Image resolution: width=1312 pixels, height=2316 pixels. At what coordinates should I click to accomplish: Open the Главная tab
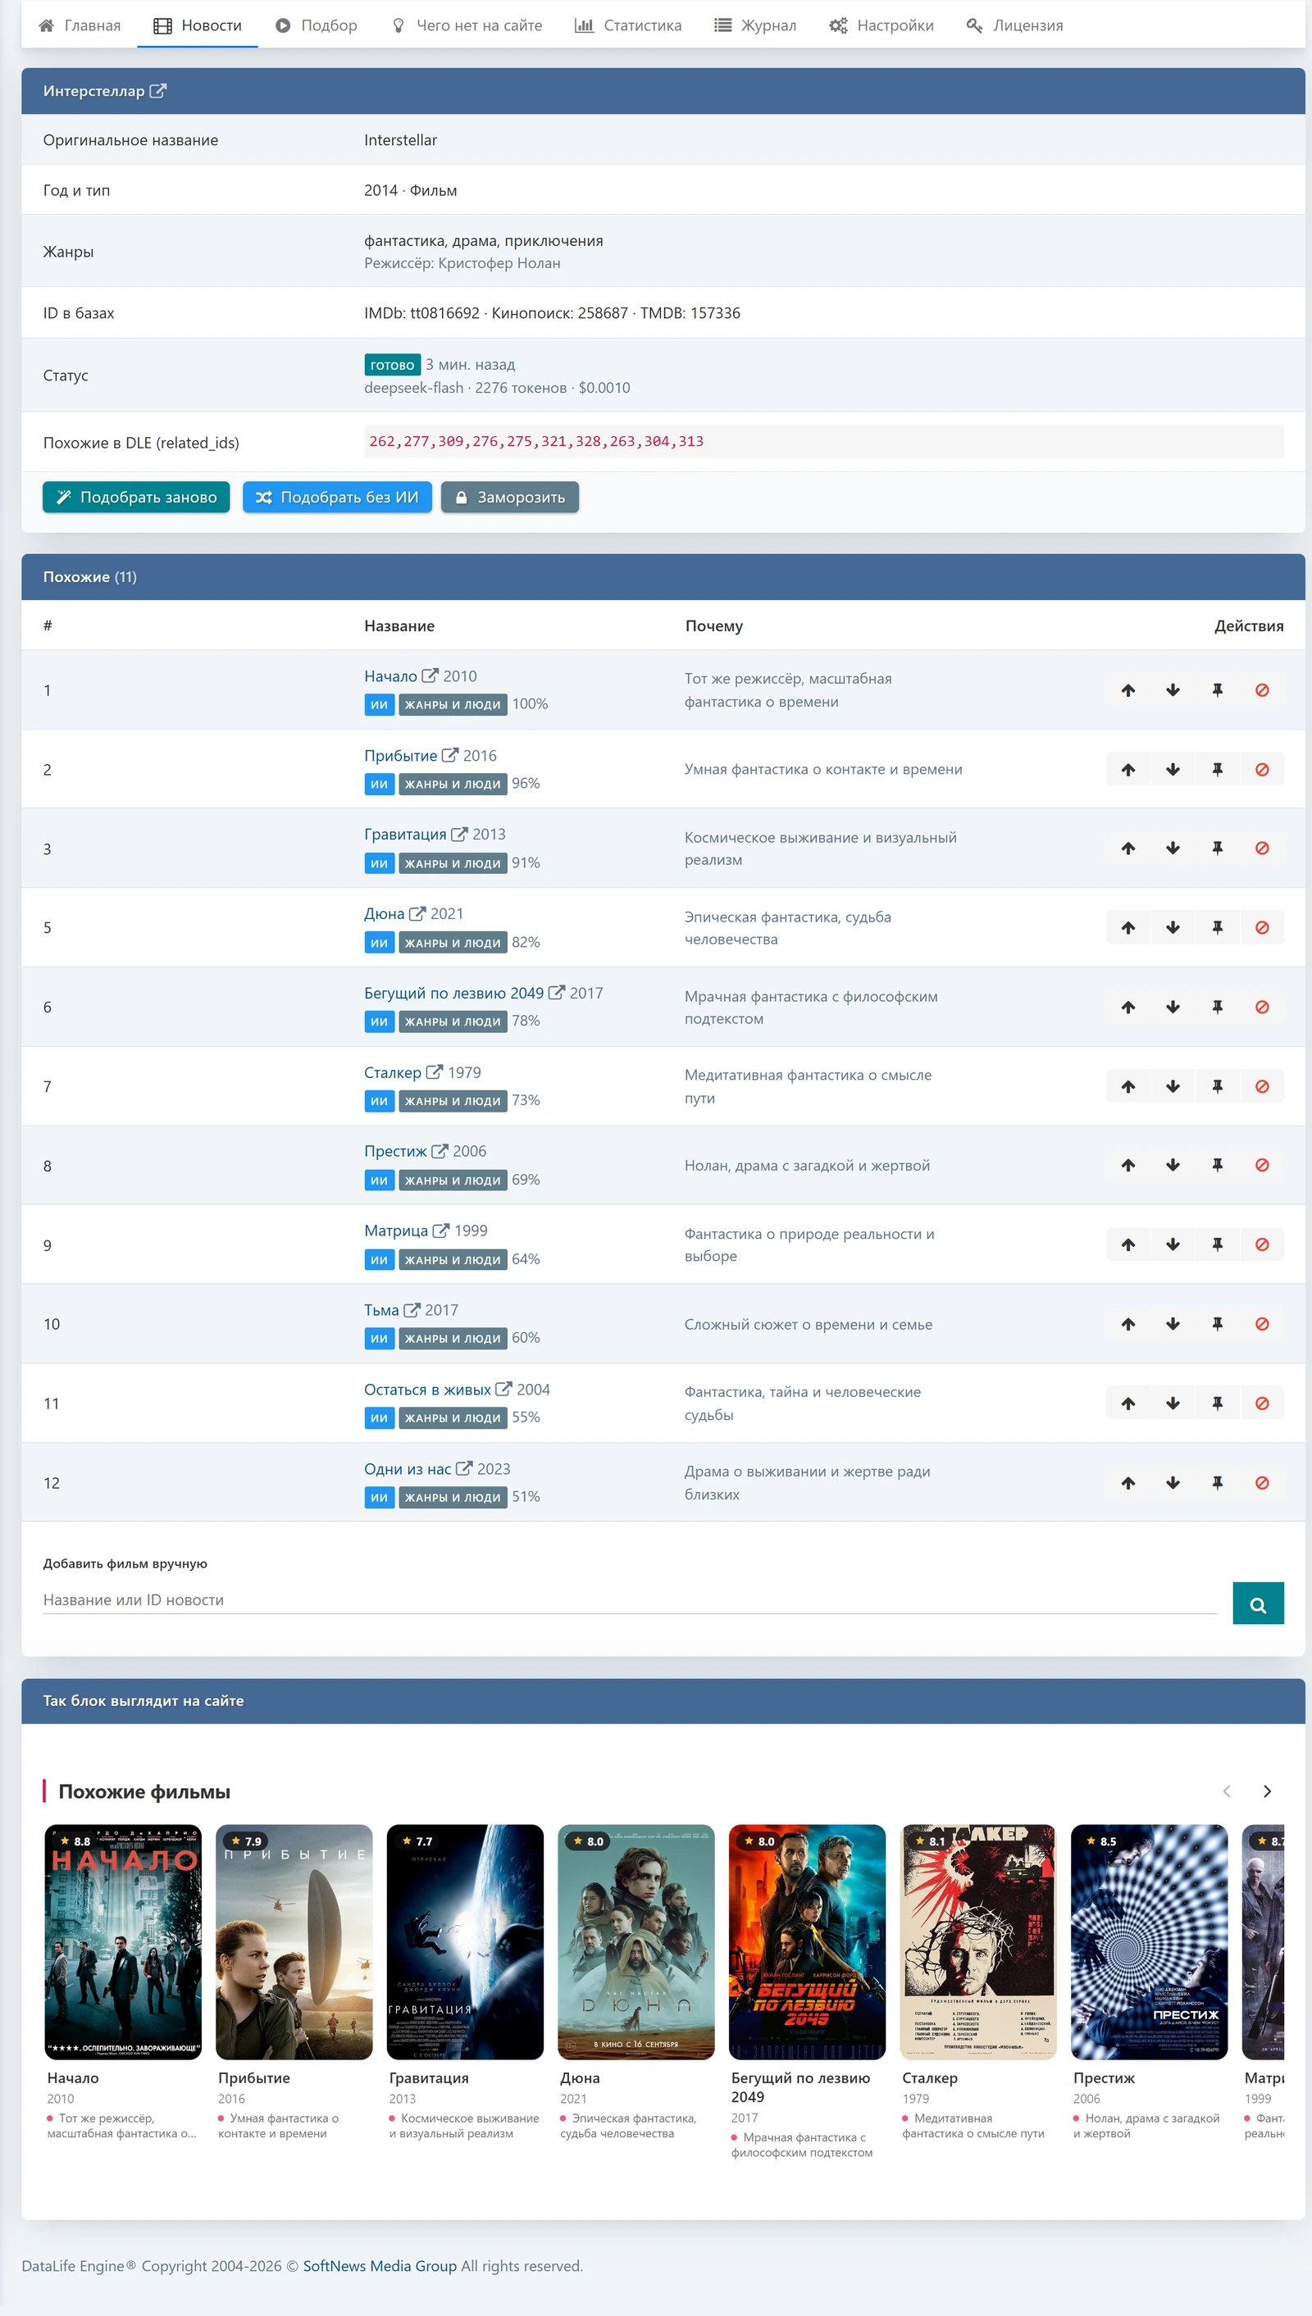pyautogui.click(x=80, y=25)
